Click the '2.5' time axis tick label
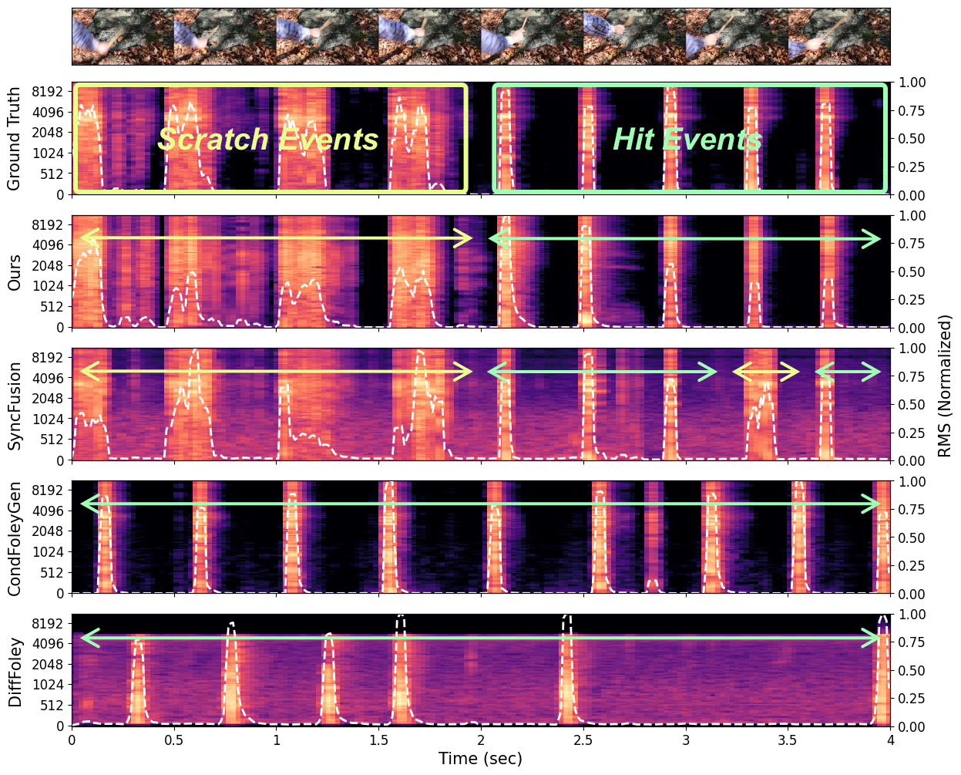961x775 pixels. 583,740
